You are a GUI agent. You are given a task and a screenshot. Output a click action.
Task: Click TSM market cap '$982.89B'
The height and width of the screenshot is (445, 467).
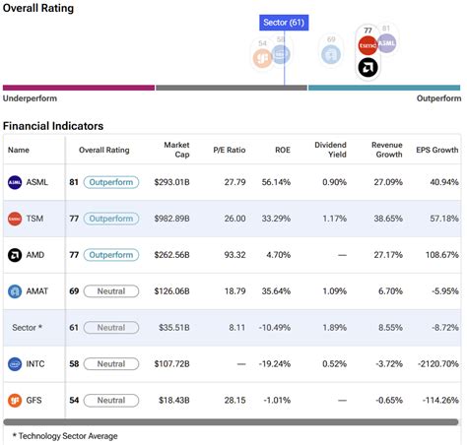tap(171, 219)
